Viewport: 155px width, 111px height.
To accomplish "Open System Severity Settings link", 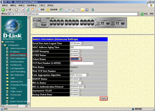I will point(18,101).
